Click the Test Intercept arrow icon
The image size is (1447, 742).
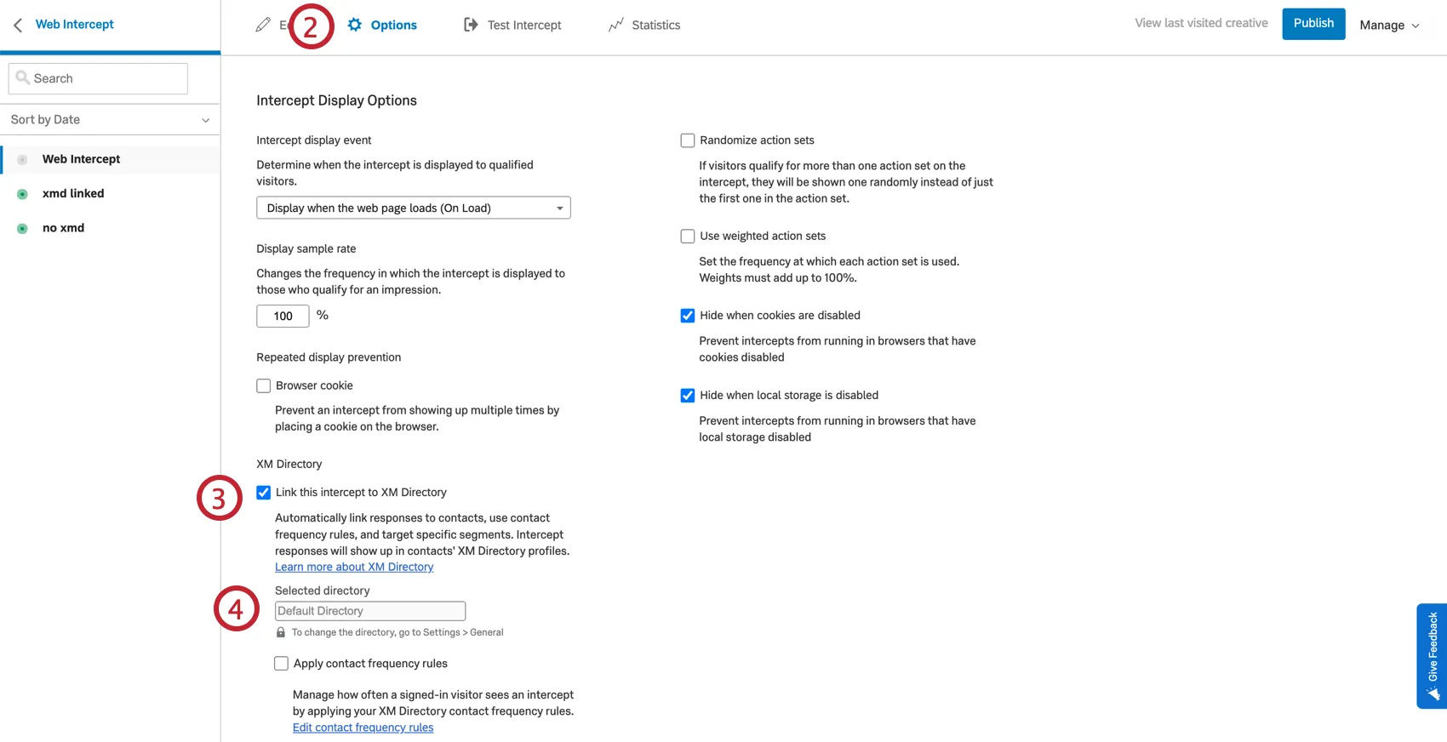point(471,25)
